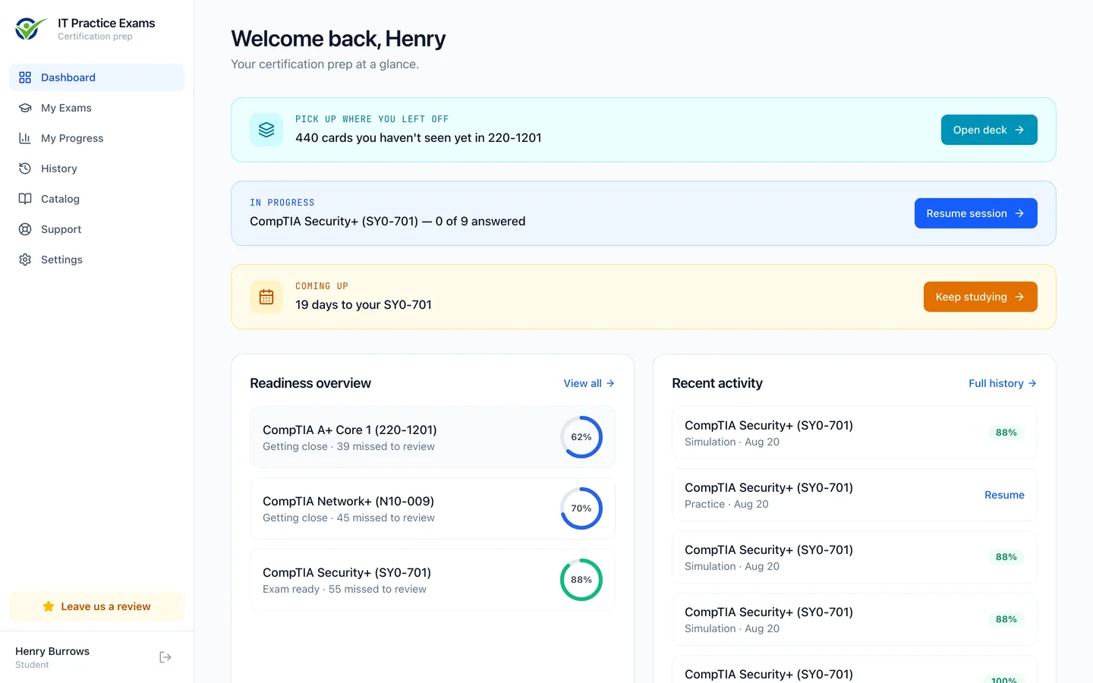Click 'Getting close · 39 missed to review'
Screen dimensions: 1093x683
tap(348, 446)
